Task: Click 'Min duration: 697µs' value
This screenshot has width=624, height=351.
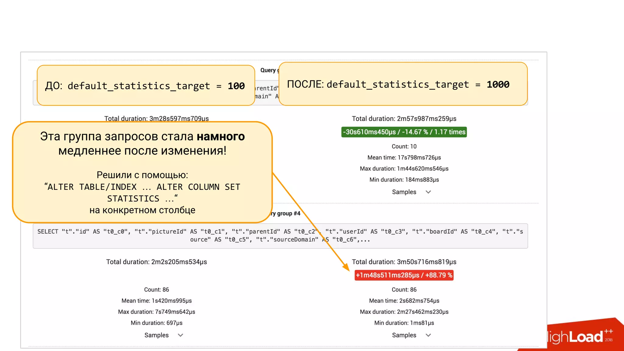Action: click(x=157, y=323)
